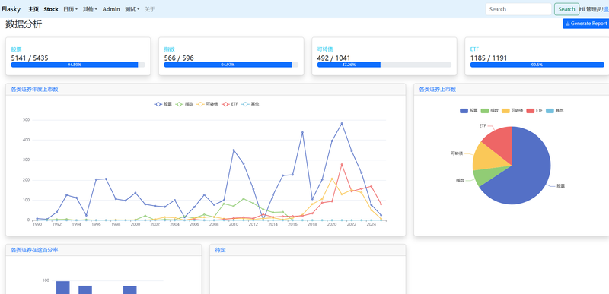The height and width of the screenshot is (294, 609).
Task: Click the Flasky brand logo link
Action: (11, 9)
